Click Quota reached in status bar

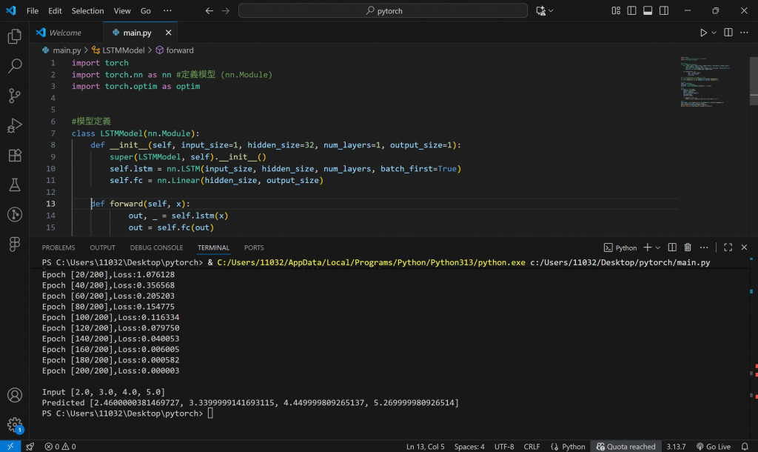626,446
